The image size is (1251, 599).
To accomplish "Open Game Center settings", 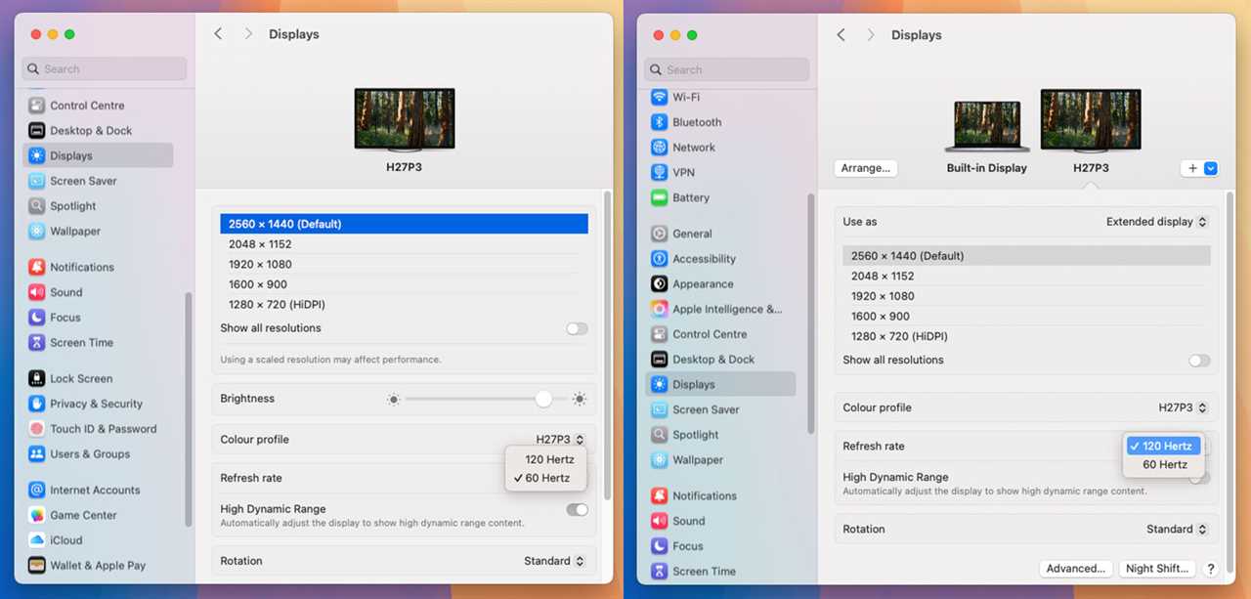I will [x=86, y=515].
